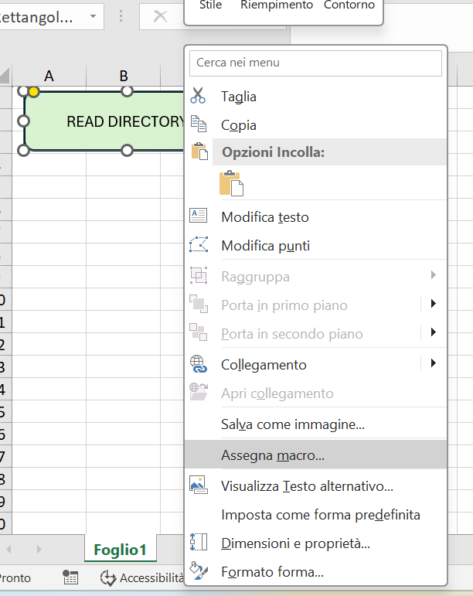Open Formato forma… entry
Viewport: 473px width, 596px height.
click(x=315, y=572)
